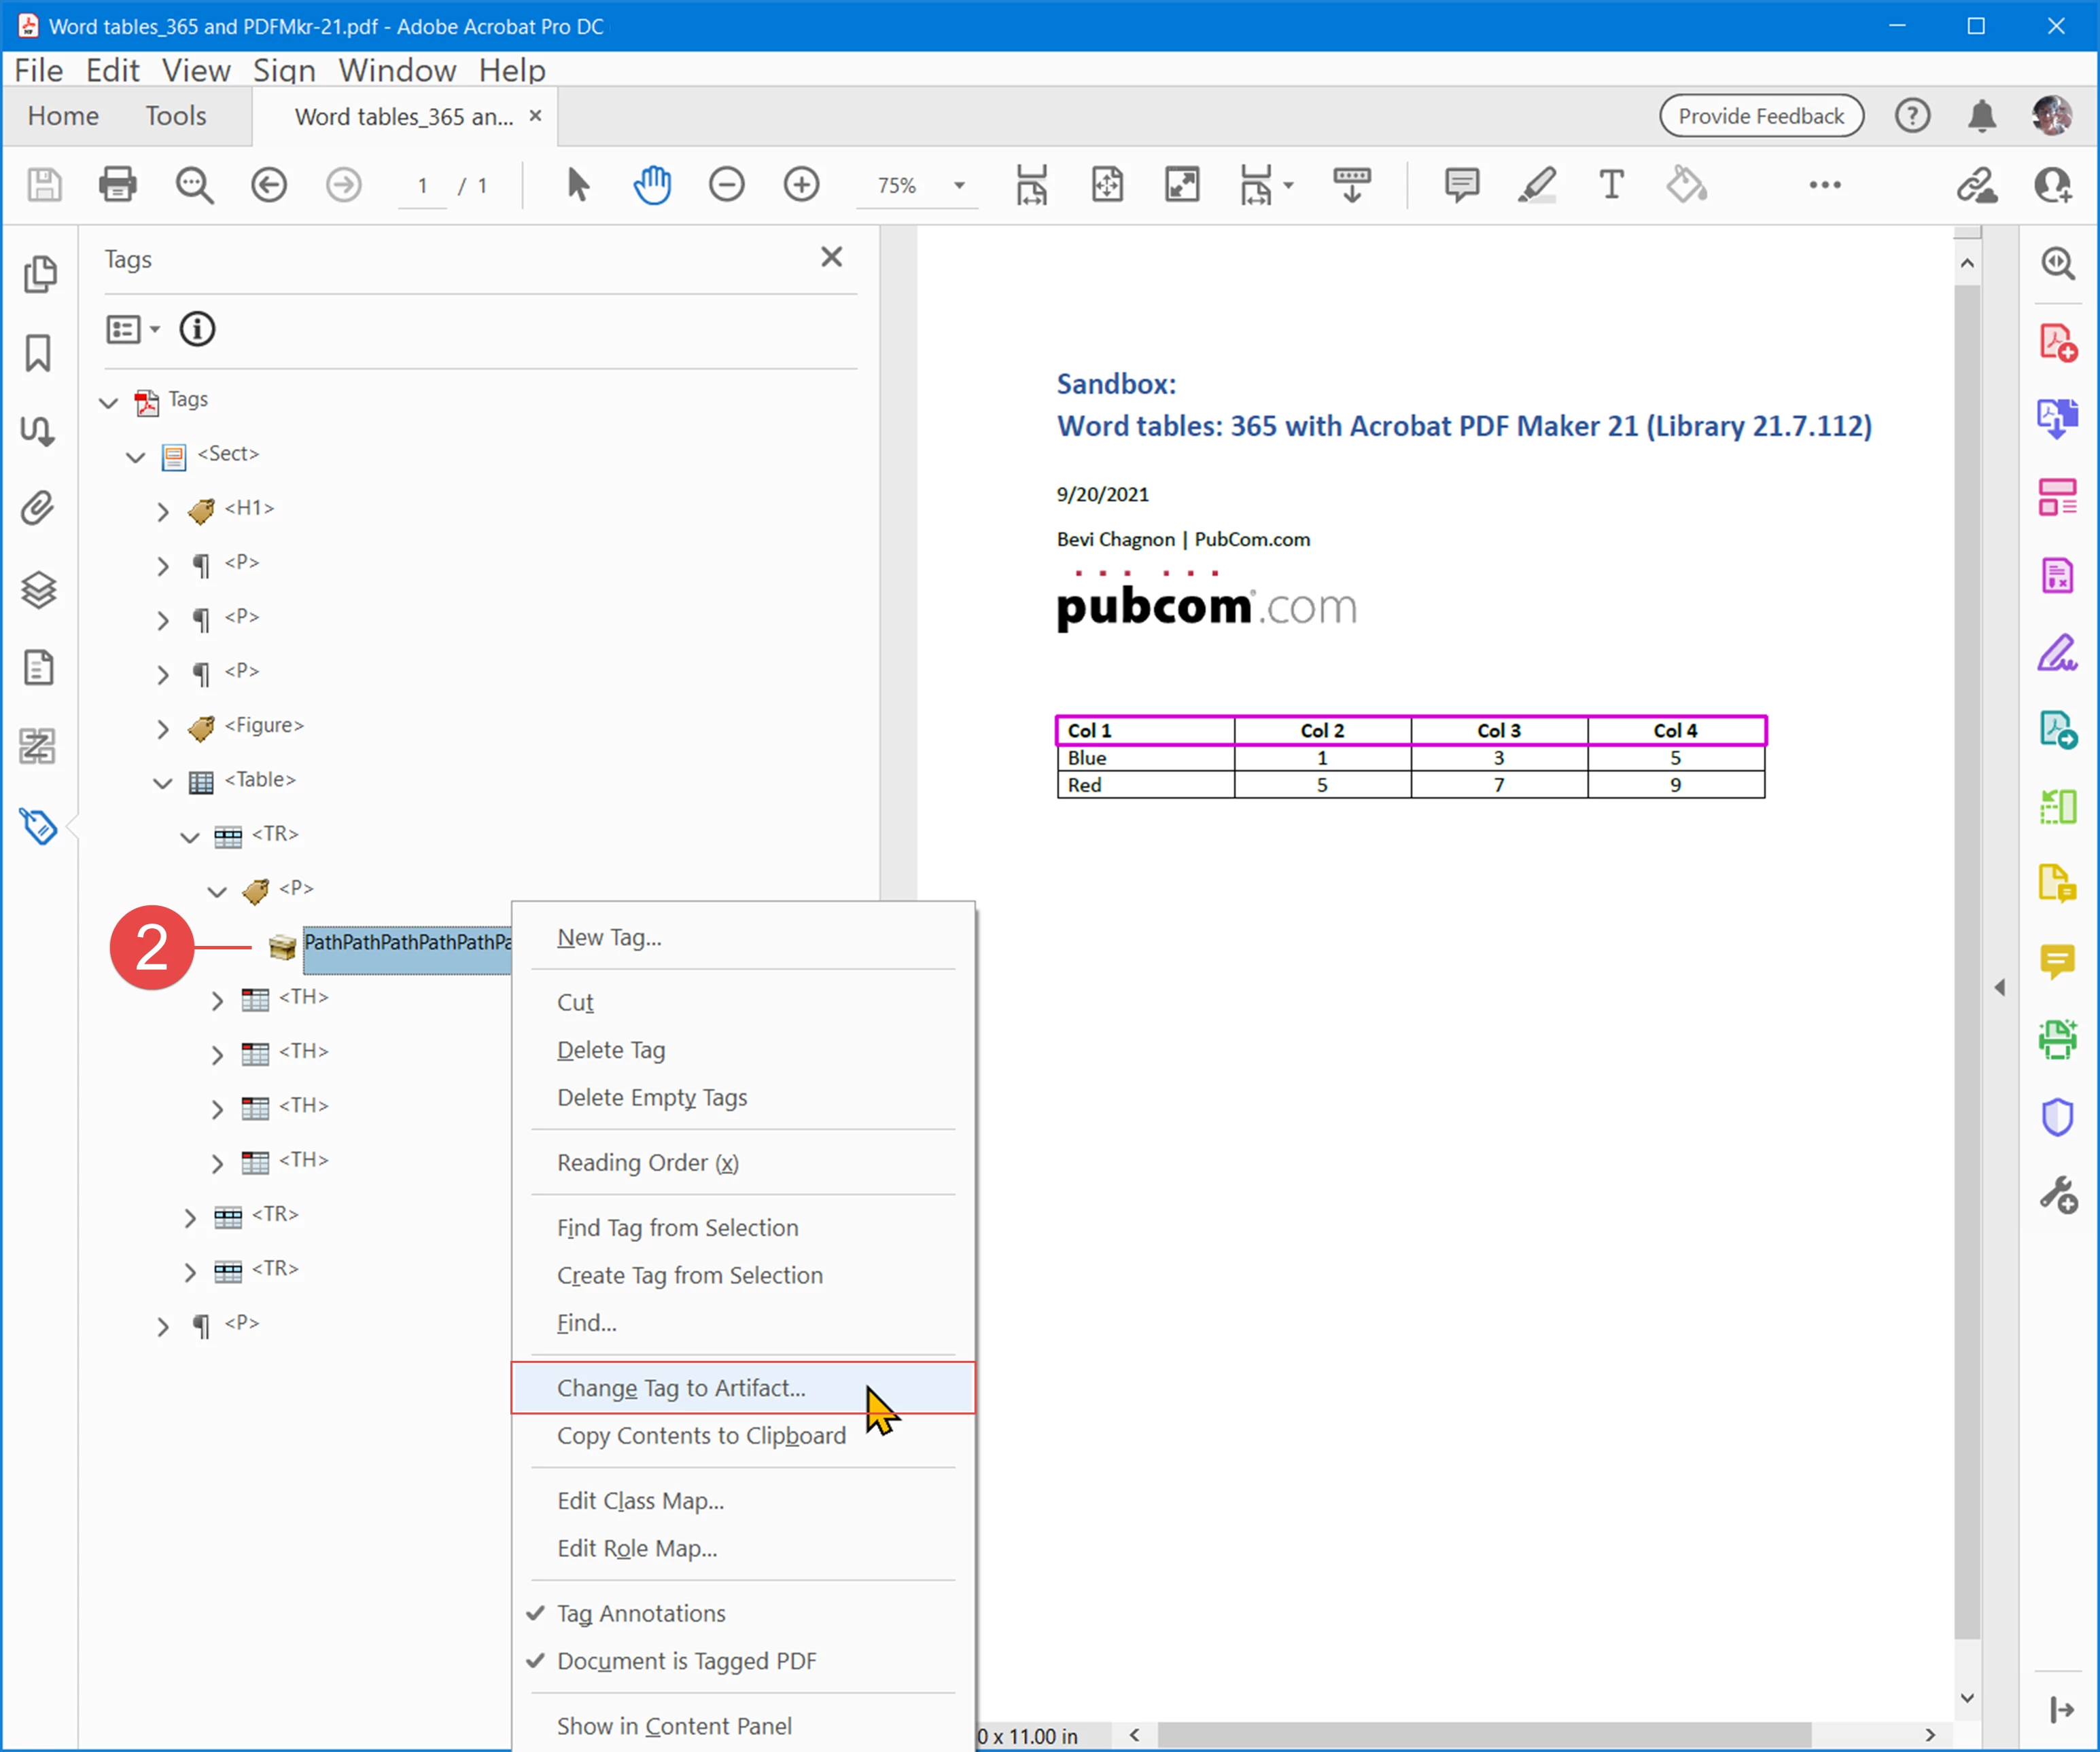The image size is (2100, 1752).
Task: Click the Provide Feedback button
Action: click(1760, 116)
